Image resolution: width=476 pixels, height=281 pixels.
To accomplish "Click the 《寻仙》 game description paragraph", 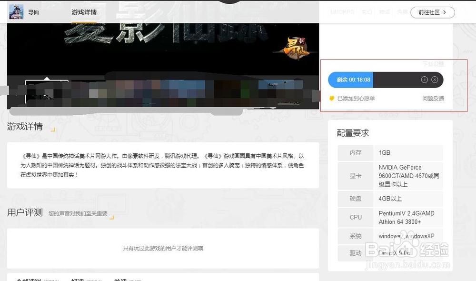I will pos(163,165).
